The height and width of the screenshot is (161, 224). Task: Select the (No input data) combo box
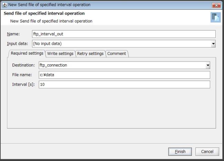[x=124, y=44]
